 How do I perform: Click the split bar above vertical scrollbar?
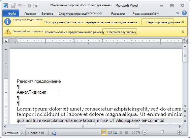185,38
